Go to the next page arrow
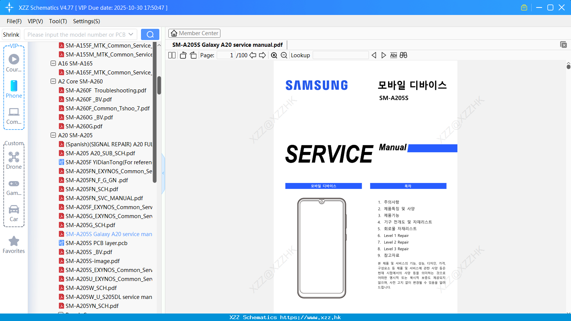This screenshot has height=321, width=571. pyautogui.click(x=262, y=55)
